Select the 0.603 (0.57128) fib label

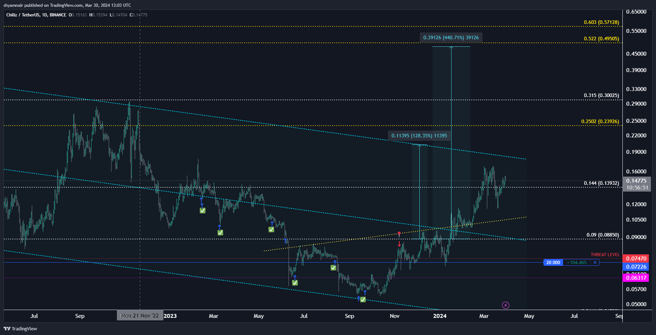(601, 22)
